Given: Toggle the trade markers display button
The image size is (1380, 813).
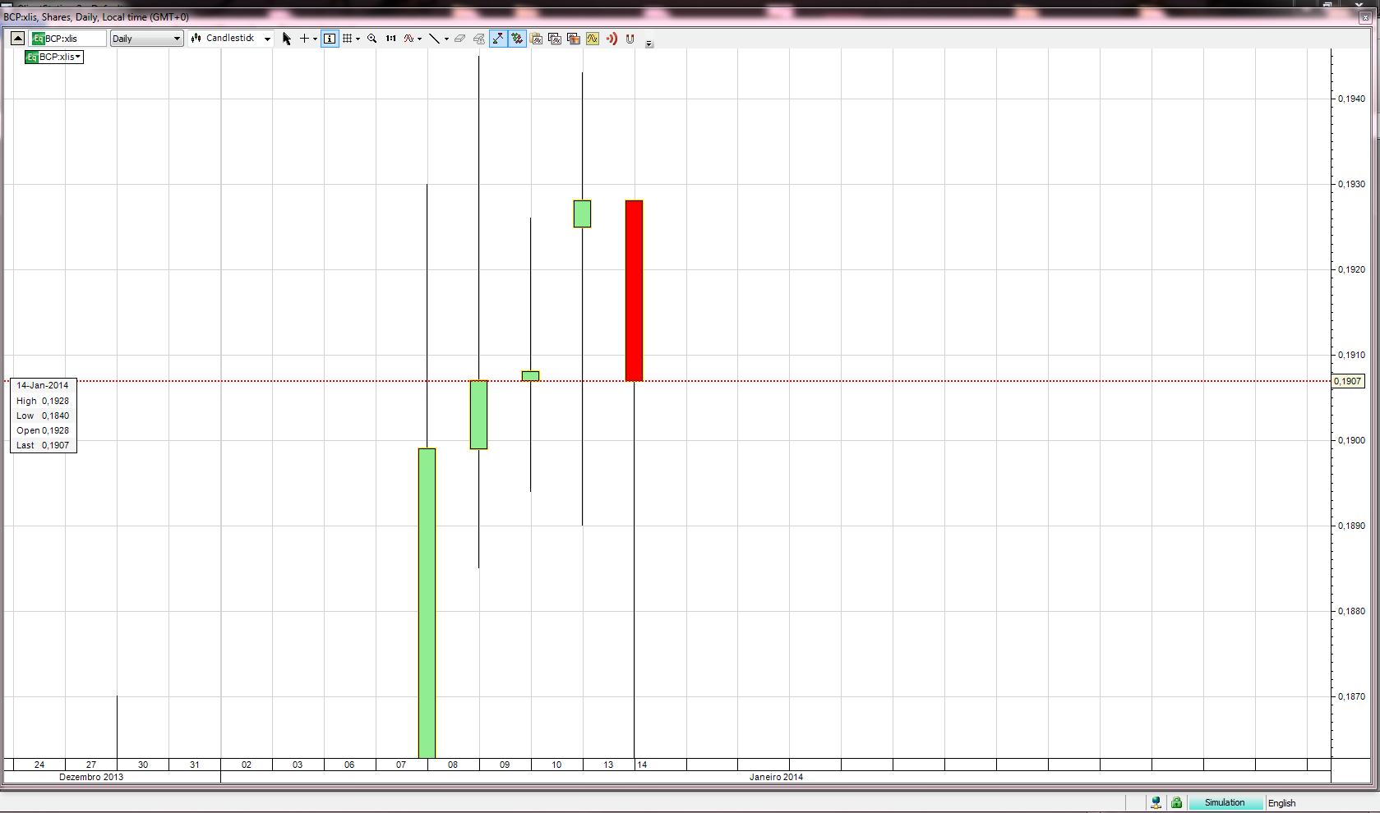Looking at the screenshot, I should (x=517, y=39).
